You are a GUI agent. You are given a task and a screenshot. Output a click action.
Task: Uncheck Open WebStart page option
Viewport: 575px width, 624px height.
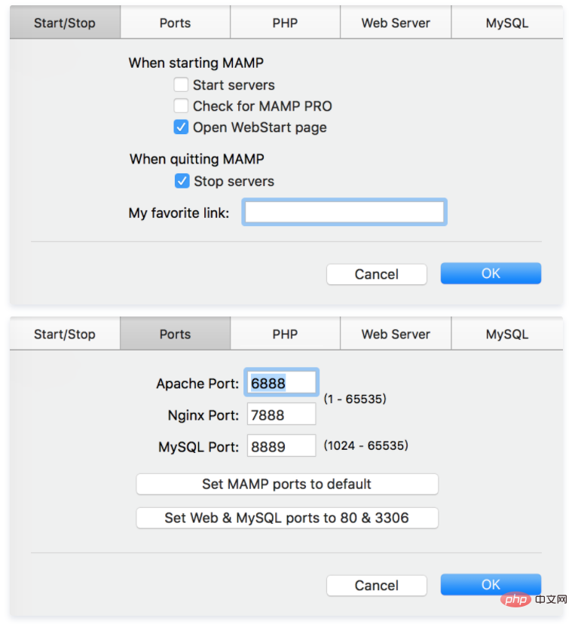[181, 127]
